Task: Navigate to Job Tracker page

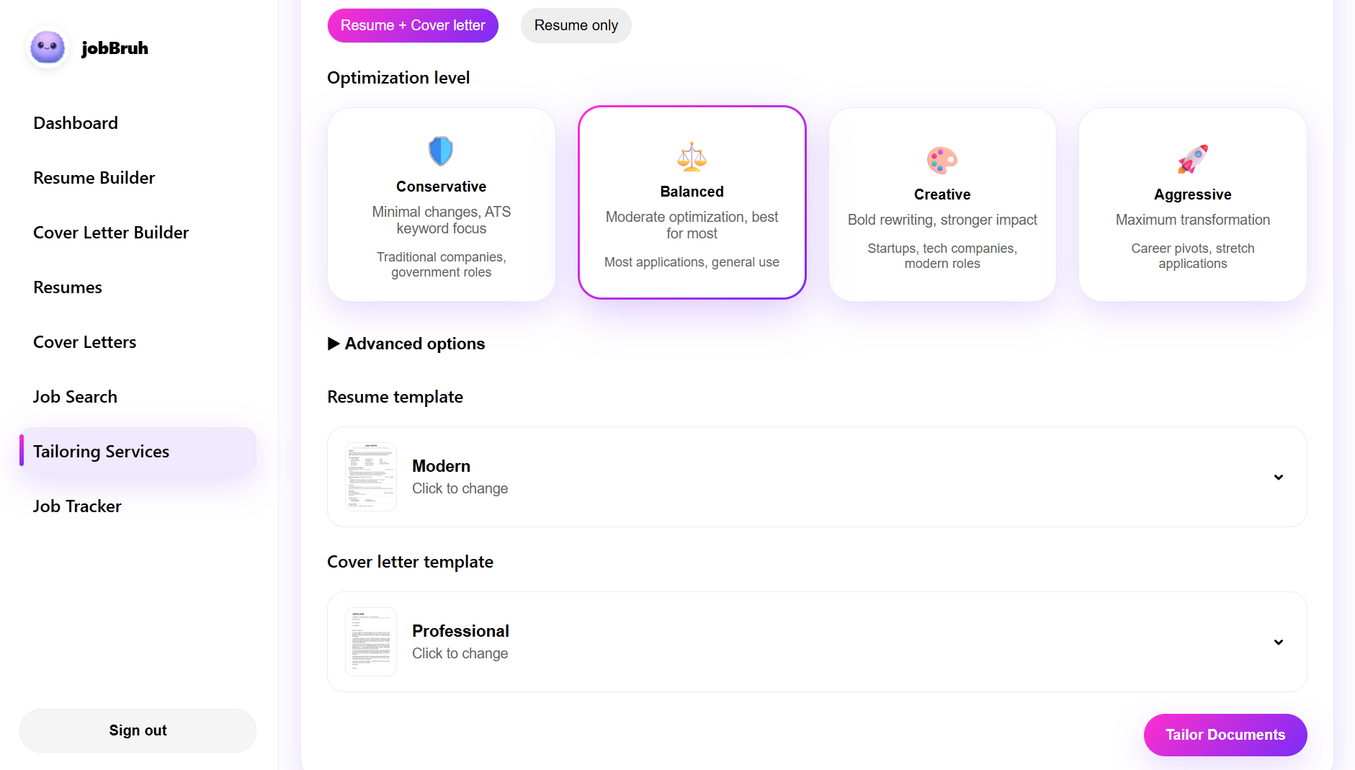Action: (77, 506)
